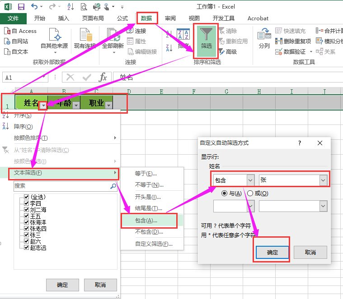Click 取消 in custom filter dialog
Image resolution: width=343 pixels, height=299 pixels.
pyautogui.click(x=310, y=252)
